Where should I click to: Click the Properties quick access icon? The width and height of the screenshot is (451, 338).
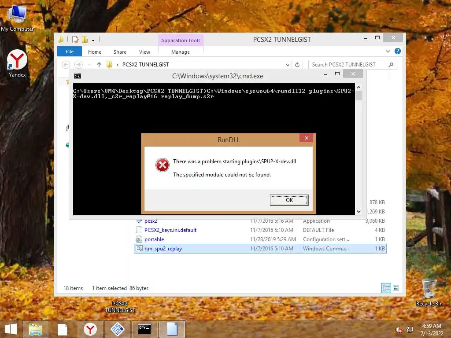point(75,39)
